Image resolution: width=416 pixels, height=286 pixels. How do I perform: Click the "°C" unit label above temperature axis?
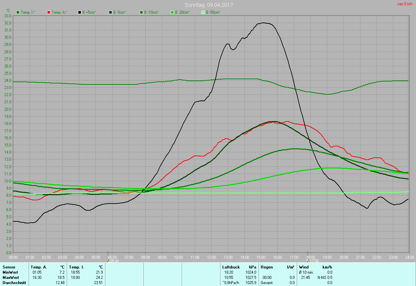click(8, 11)
